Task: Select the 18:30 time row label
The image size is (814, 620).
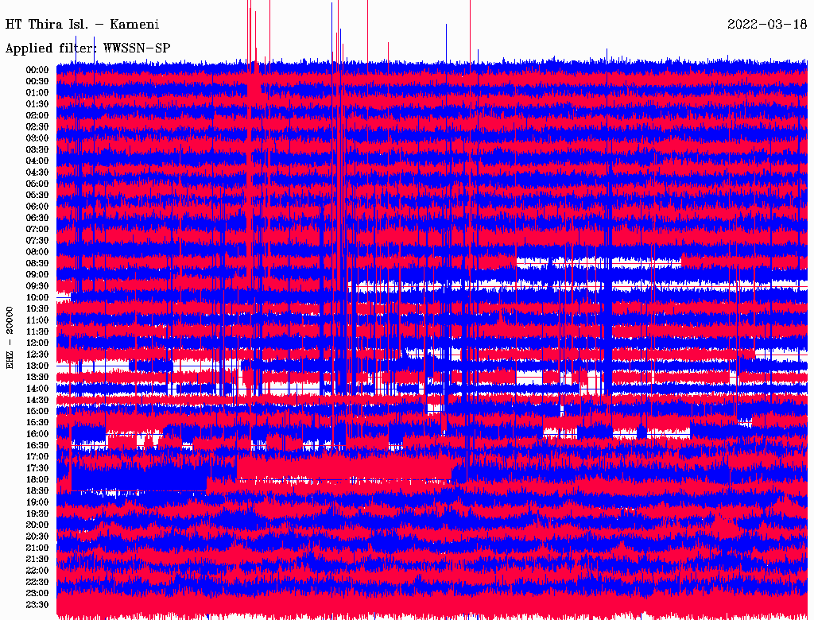Action: tap(37, 491)
